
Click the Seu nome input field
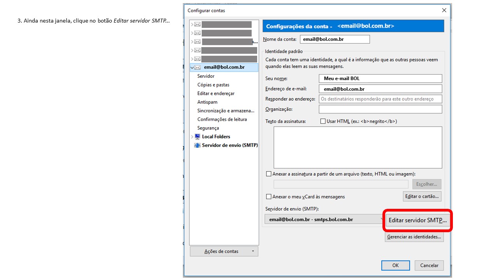pyautogui.click(x=381, y=79)
